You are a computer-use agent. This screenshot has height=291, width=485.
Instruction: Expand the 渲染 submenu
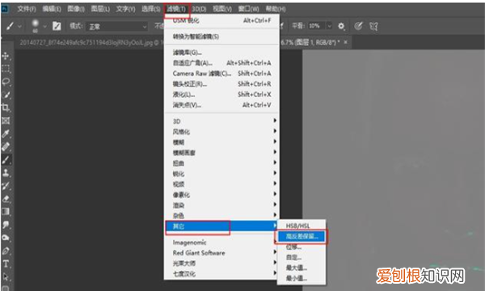(221, 205)
